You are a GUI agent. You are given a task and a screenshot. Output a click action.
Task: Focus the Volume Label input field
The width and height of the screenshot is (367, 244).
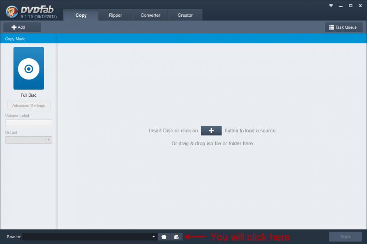pos(29,123)
